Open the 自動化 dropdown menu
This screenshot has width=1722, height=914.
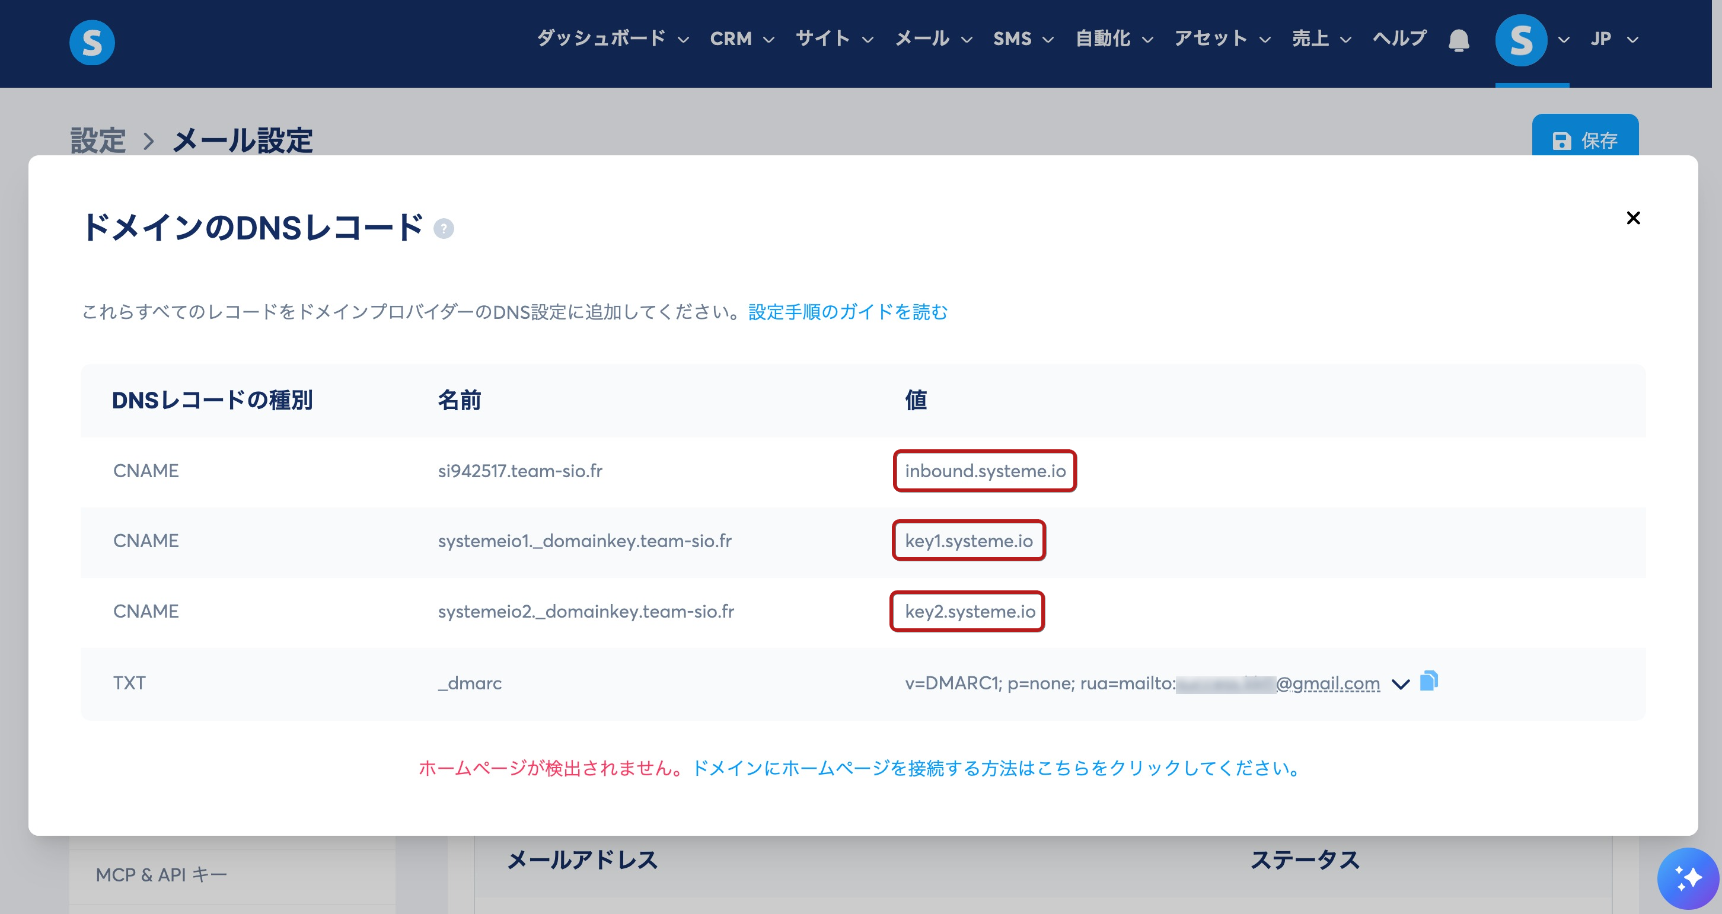[x=1114, y=39]
